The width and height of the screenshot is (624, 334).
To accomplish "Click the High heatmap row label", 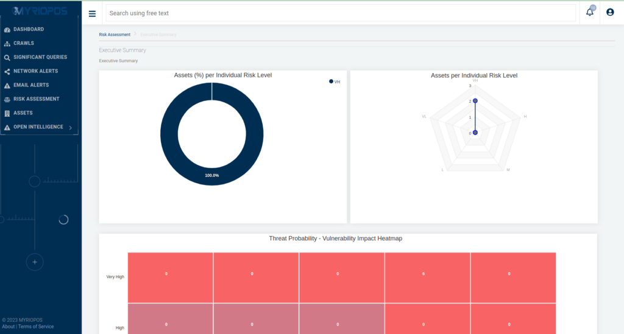I will pos(120,328).
